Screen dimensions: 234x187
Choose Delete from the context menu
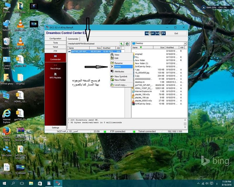click(121, 67)
